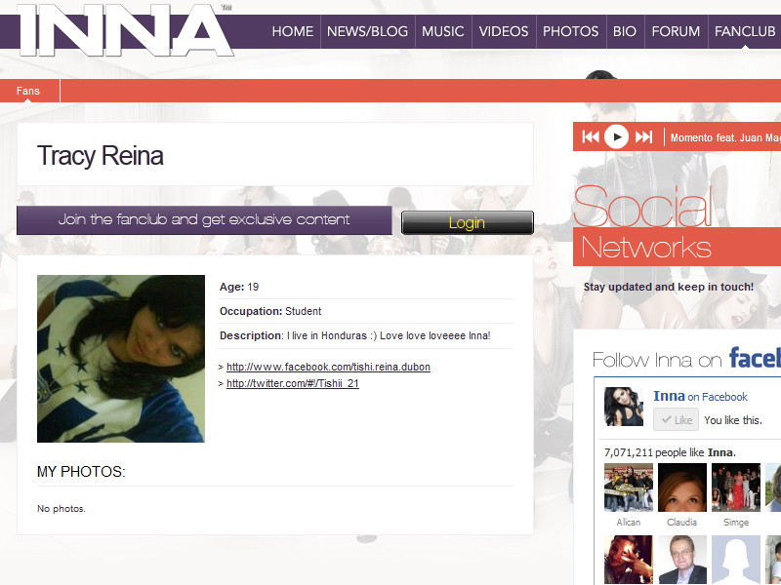This screenshot has height=585, width=781.
Task: View Claudia's Facebook profile picture
Action: pyautogui.click(x=681, y=487)
